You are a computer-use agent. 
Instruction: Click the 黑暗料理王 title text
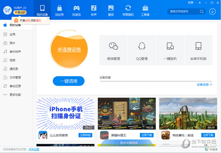(x=119, y=135)
